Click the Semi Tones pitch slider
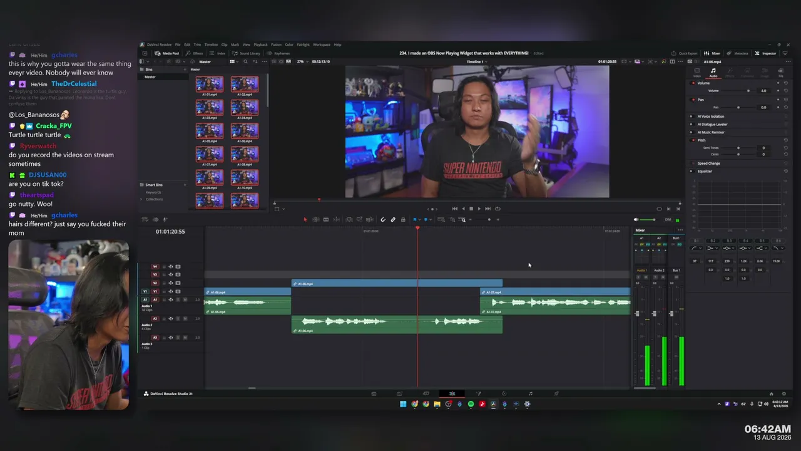The width and height of the screenshot is (801, 451). coord(738,148)
